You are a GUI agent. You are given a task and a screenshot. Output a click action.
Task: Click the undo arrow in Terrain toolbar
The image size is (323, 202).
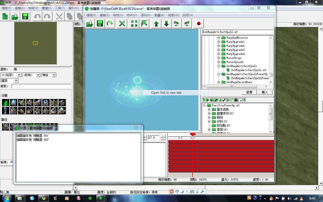(37, 17)
